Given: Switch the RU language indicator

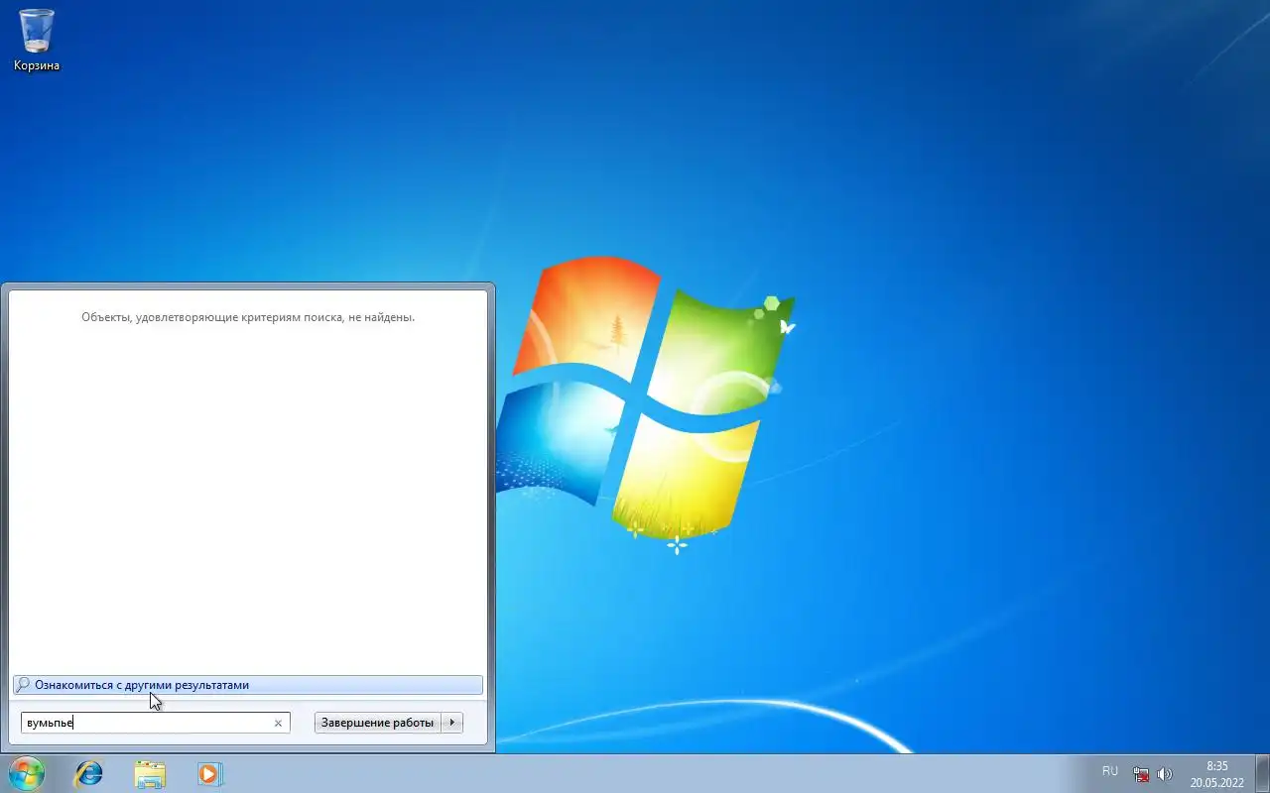Looking at the screenshot, I should (x=1109, y=771).
